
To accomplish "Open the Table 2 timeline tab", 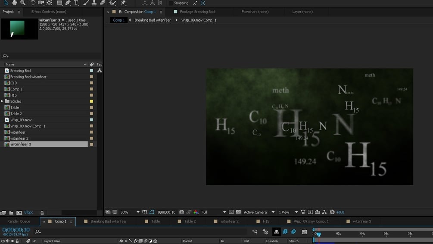I will pos(190,221).
